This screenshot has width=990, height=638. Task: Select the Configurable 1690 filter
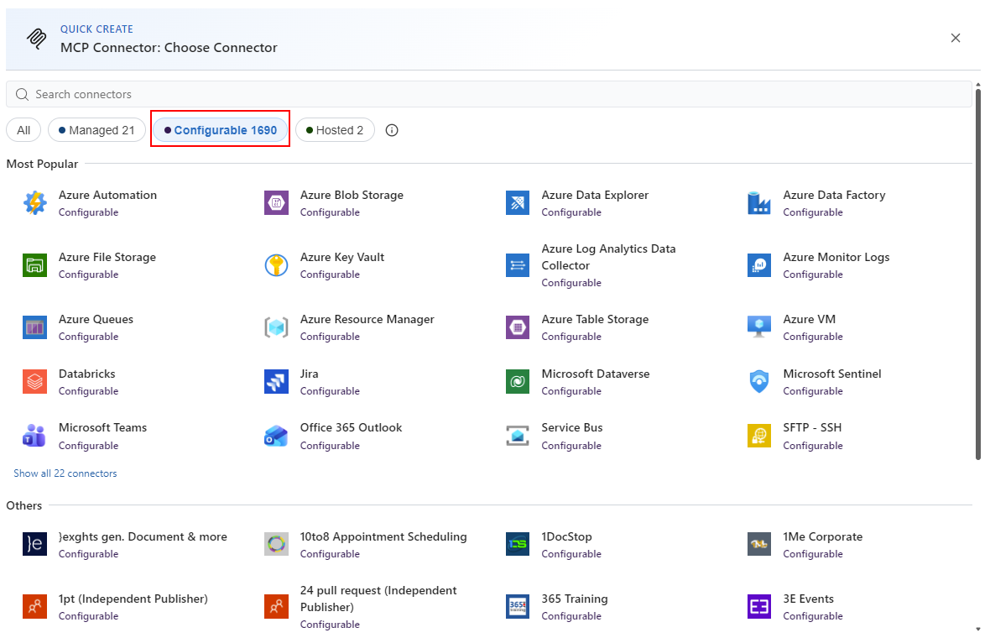point(221,130)
